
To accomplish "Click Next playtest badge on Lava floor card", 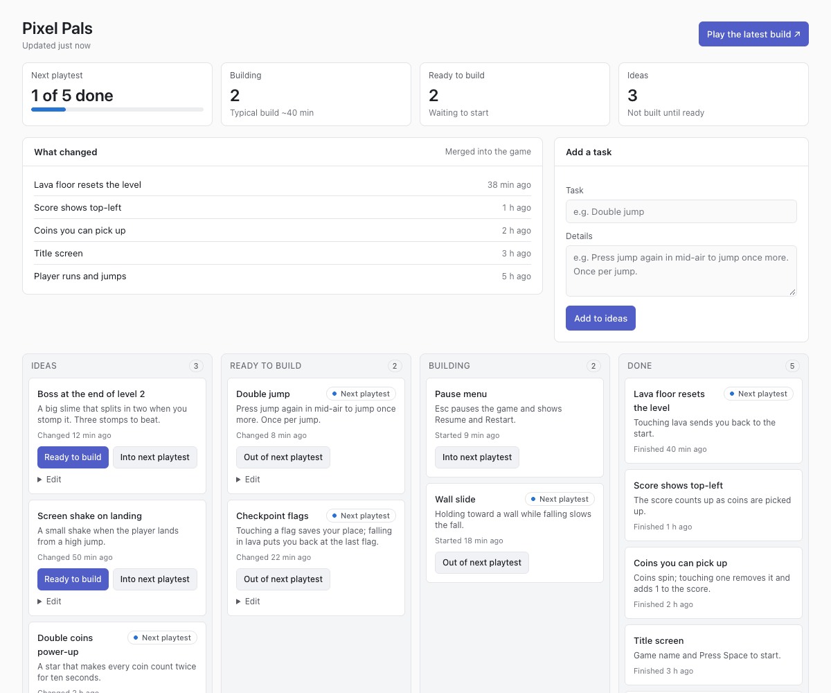I will point(758,394).
